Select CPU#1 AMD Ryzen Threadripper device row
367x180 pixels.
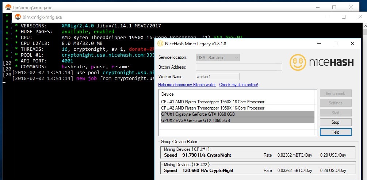(x=213, y=102)
